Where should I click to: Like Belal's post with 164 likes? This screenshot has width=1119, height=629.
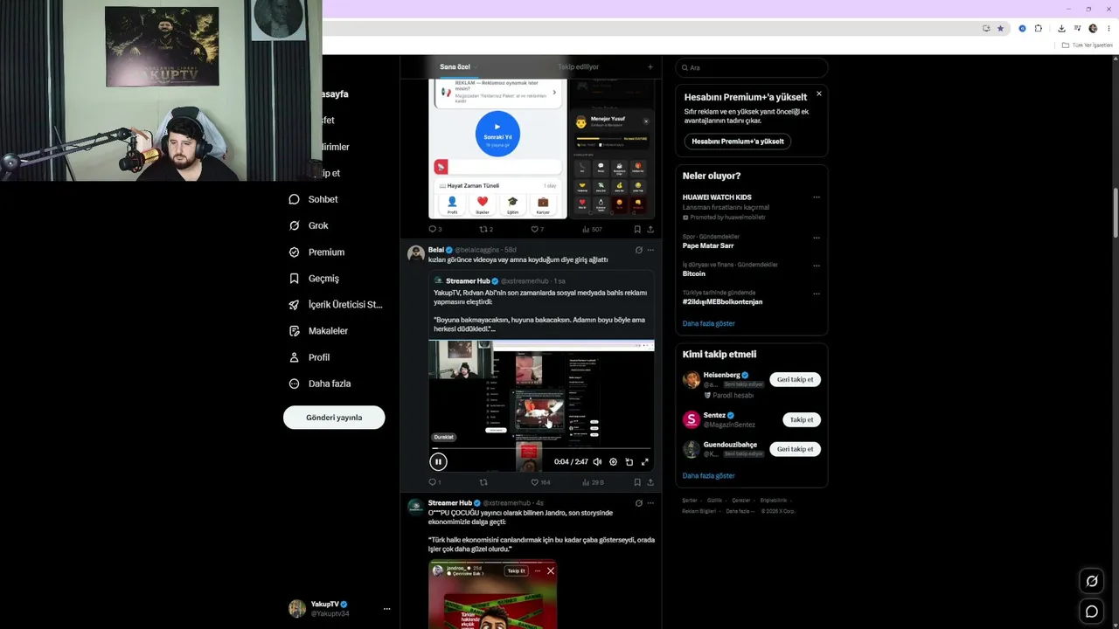click(535, 482)
